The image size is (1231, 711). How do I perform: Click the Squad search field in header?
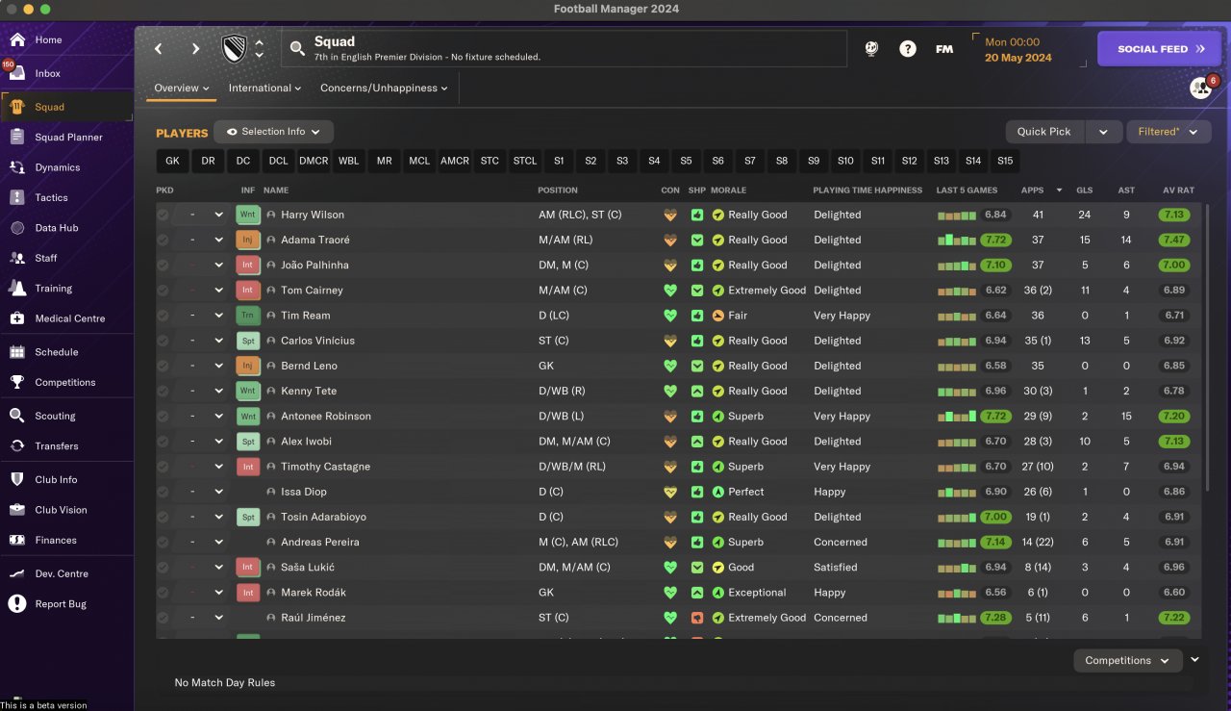[565, 48]
